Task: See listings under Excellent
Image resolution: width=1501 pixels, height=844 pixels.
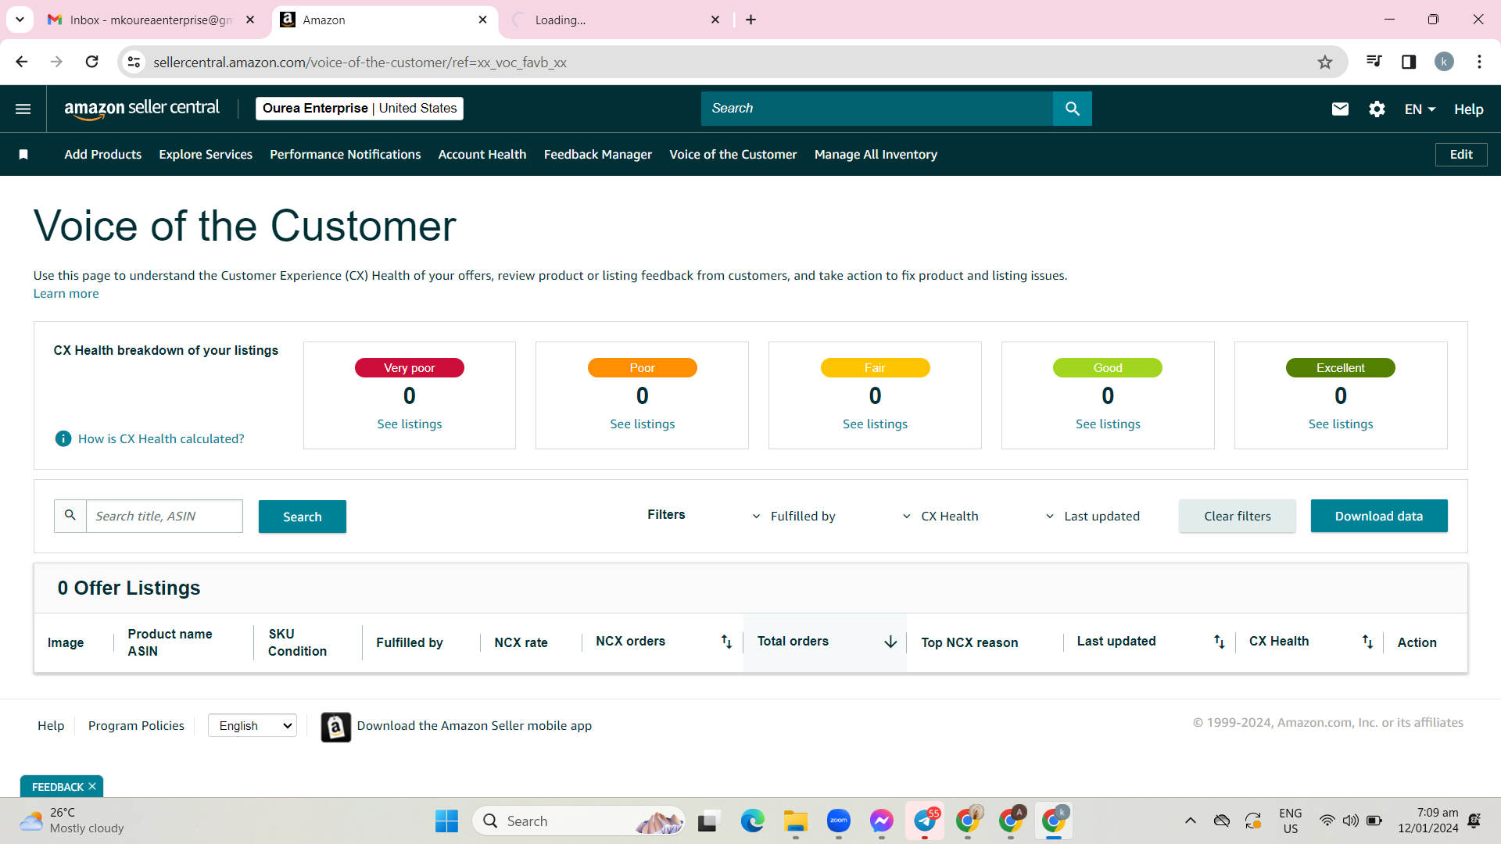Action: point(1340,424)
